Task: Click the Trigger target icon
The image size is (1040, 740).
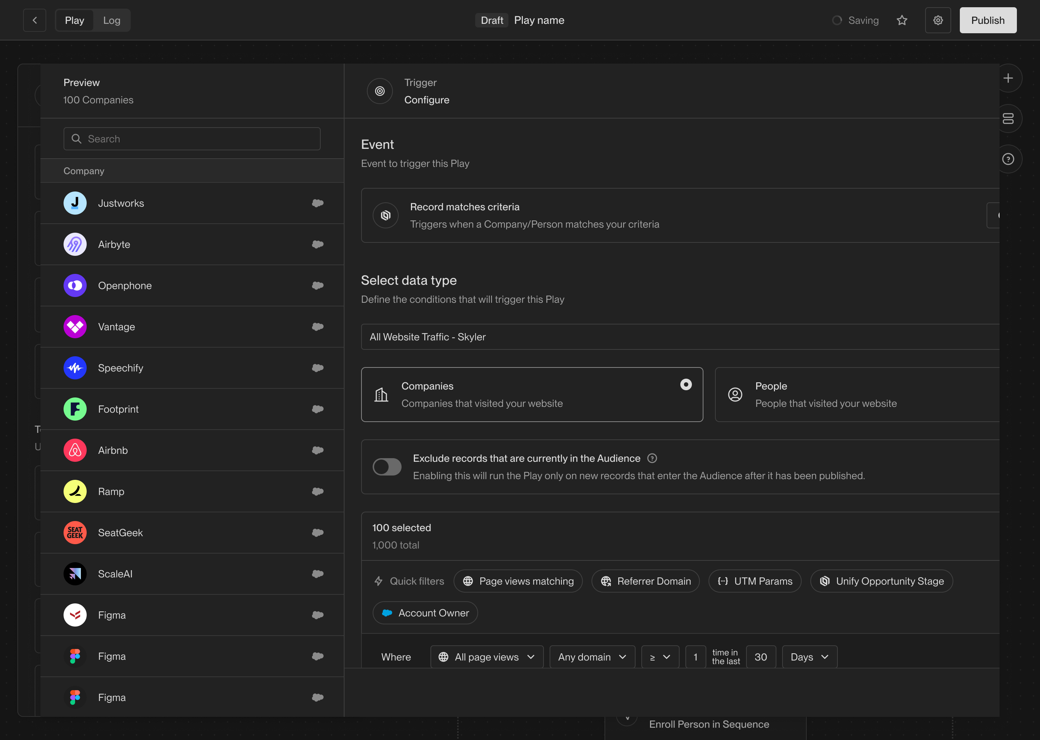Action: [x=380, y=91]
